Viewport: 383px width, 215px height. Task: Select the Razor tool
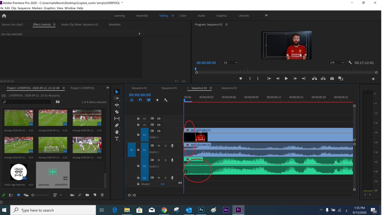tap(117, 112)
